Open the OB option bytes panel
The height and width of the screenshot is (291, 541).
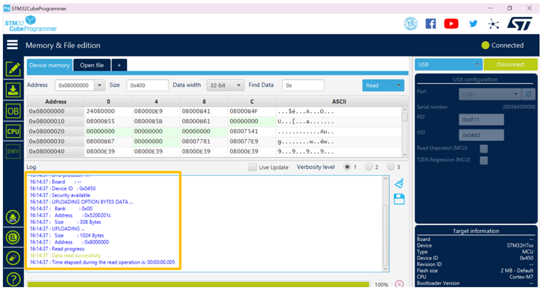pyautogui.click(x=13, y=111)
